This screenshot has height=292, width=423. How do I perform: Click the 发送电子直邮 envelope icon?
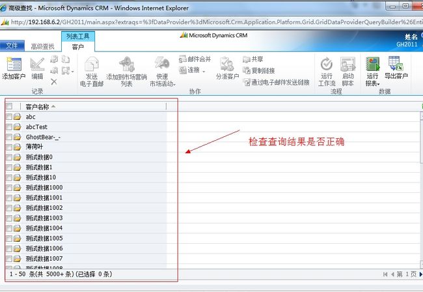coord(92,64)
